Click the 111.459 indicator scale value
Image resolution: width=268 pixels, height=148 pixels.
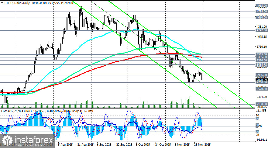click(x=262, y=111)
